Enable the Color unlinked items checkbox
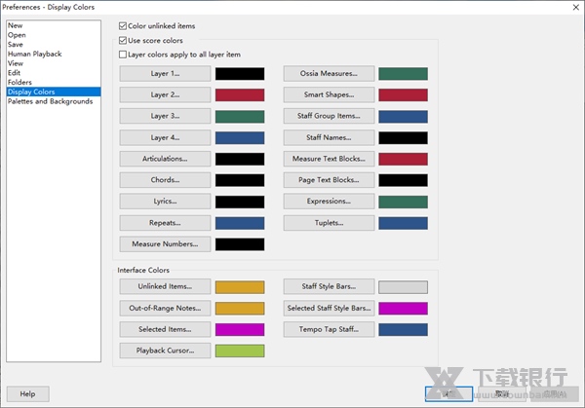 [x=123, y=25]
